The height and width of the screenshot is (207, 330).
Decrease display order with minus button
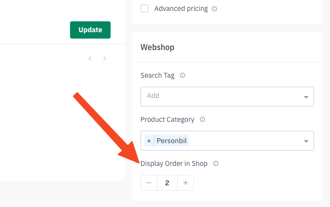(x=149, y=183)
